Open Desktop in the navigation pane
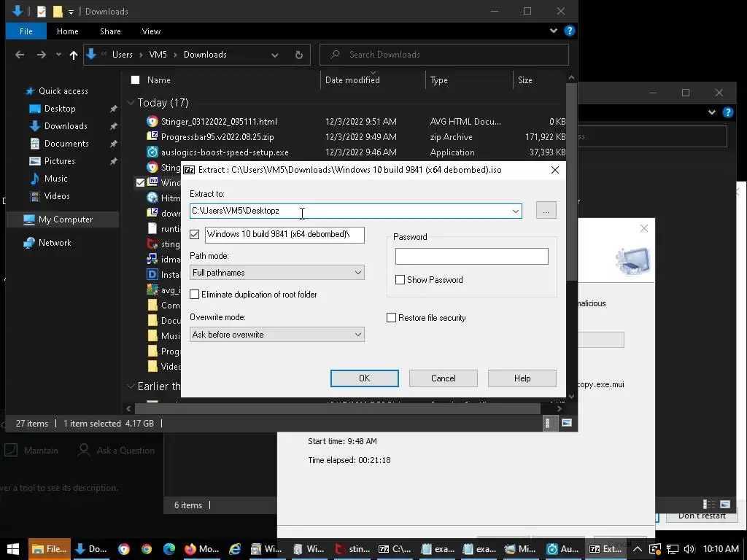This screenshot has width=747, height=560. (60, 109)
